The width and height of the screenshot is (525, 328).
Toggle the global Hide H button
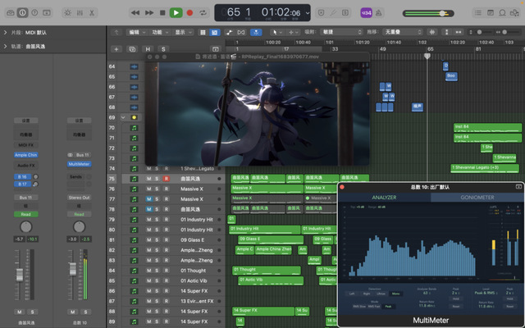click(x=148, y=49)
